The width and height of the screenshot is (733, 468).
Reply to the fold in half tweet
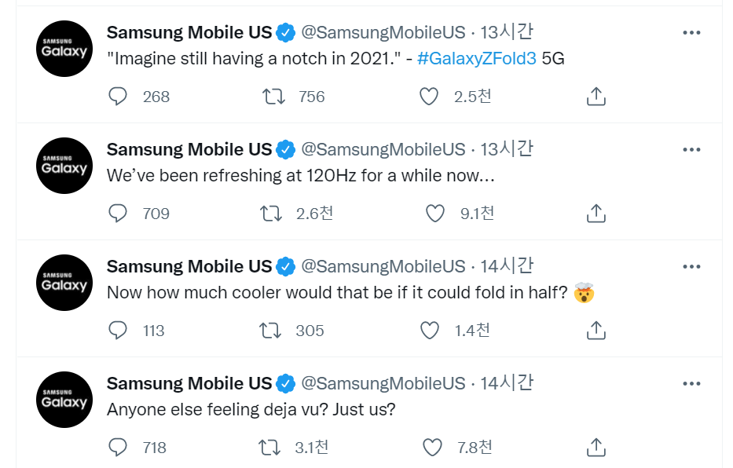(118, 331)
